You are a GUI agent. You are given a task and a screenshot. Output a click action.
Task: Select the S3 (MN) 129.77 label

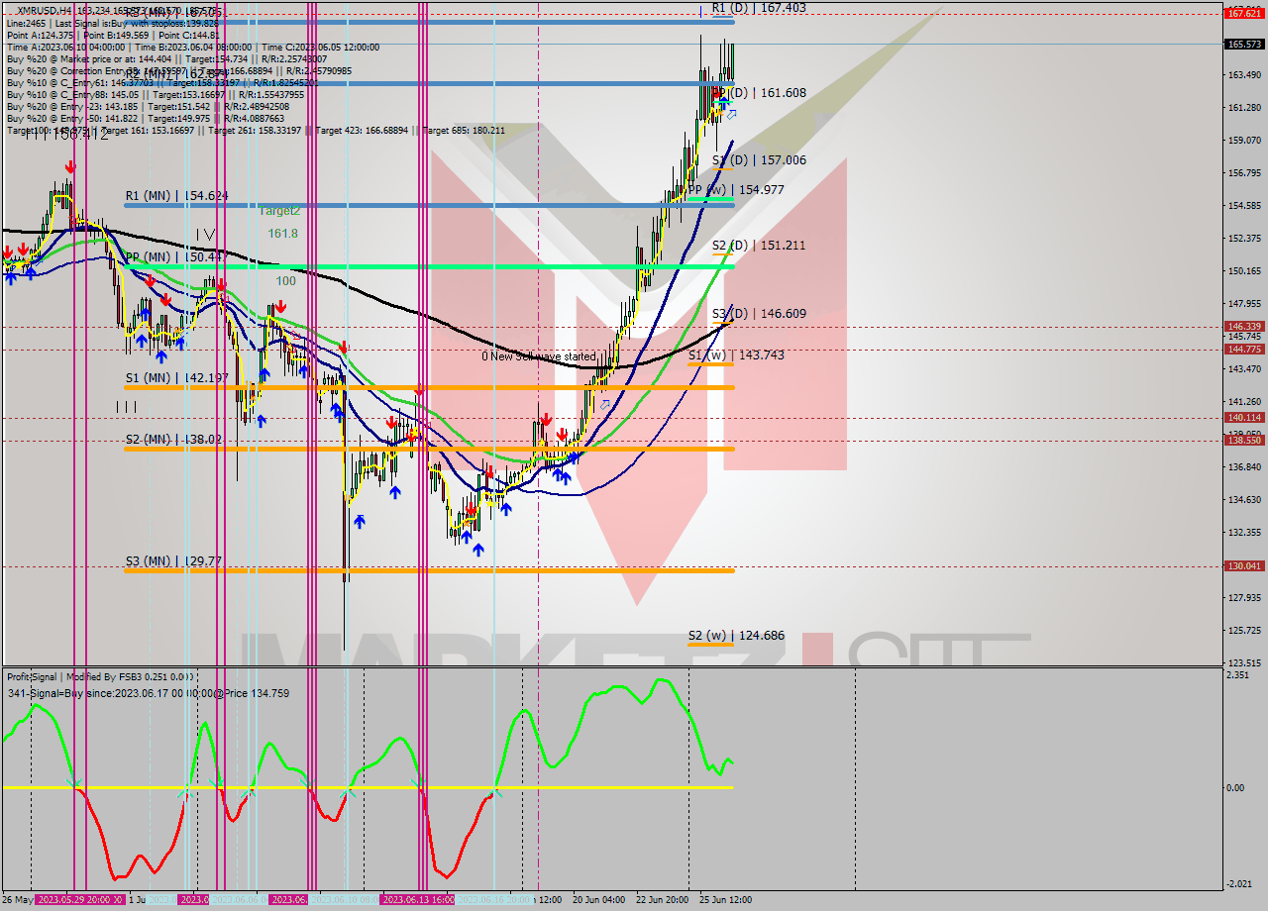click(173, 561)
